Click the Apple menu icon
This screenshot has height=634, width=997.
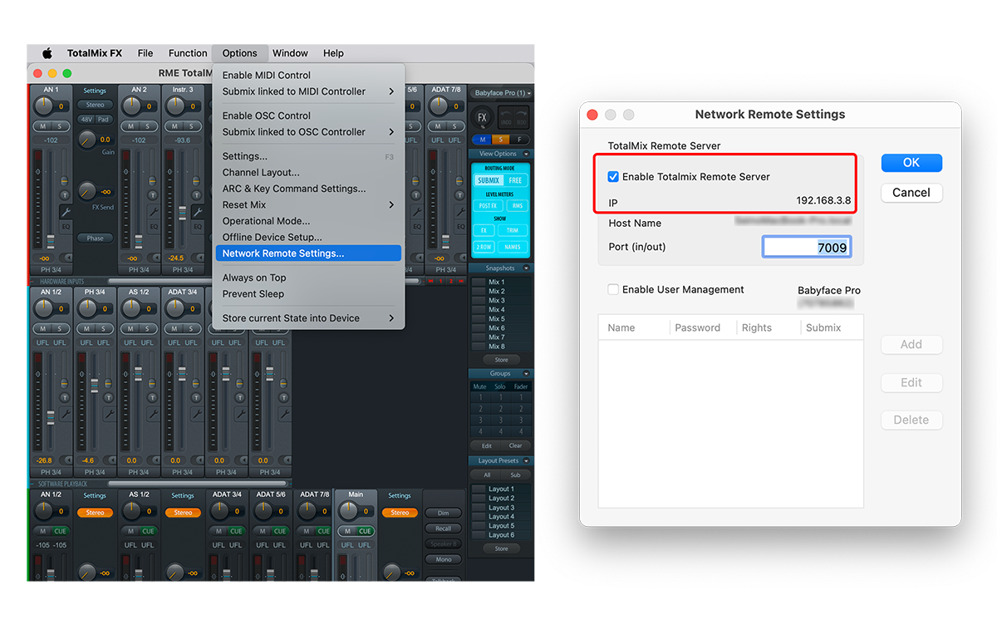[47, 53]
